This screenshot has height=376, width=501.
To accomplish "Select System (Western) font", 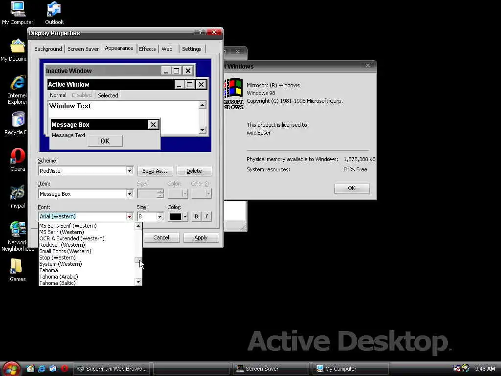I will (x=87, y=264).
